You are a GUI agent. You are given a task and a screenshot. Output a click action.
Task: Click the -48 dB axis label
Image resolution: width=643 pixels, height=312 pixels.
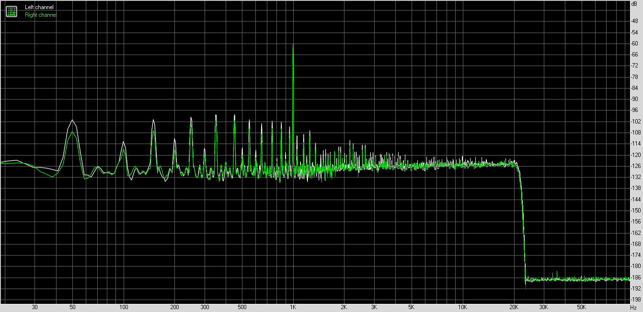click(635, 21)
